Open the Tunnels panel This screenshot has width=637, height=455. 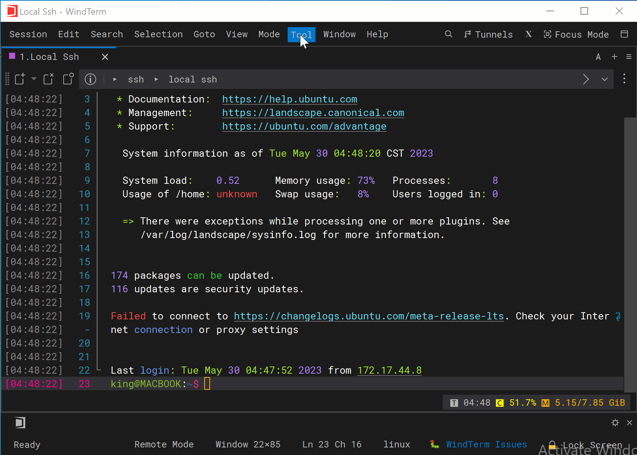pos(488,34)
